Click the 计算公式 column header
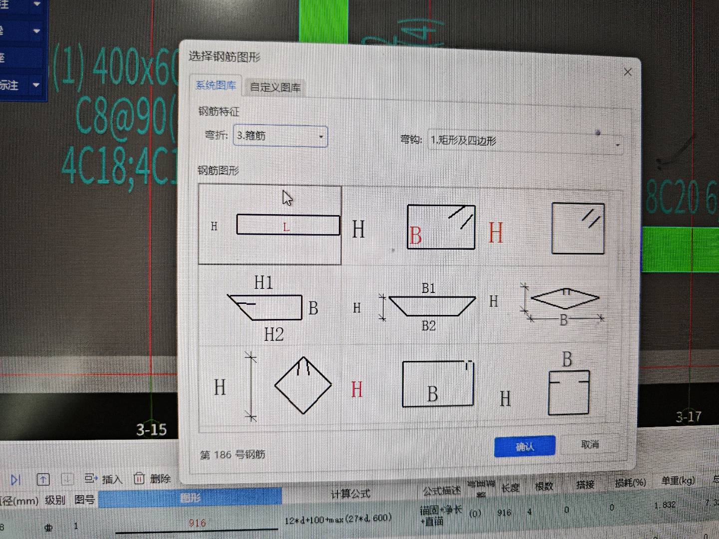The width and height of the screenshot is (719, 539). coord(351,494)
